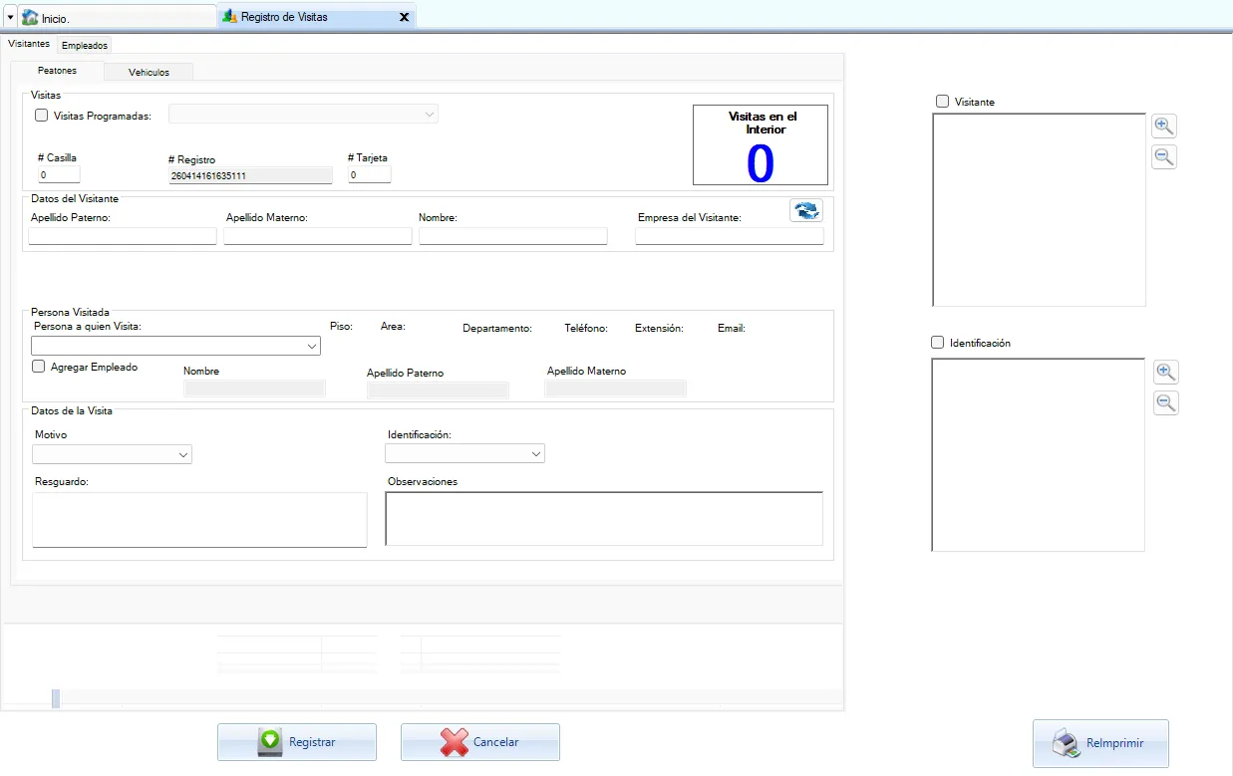Click the ReImprimir button
This screenshot has height=776, width=1233.
[1100, 743]
